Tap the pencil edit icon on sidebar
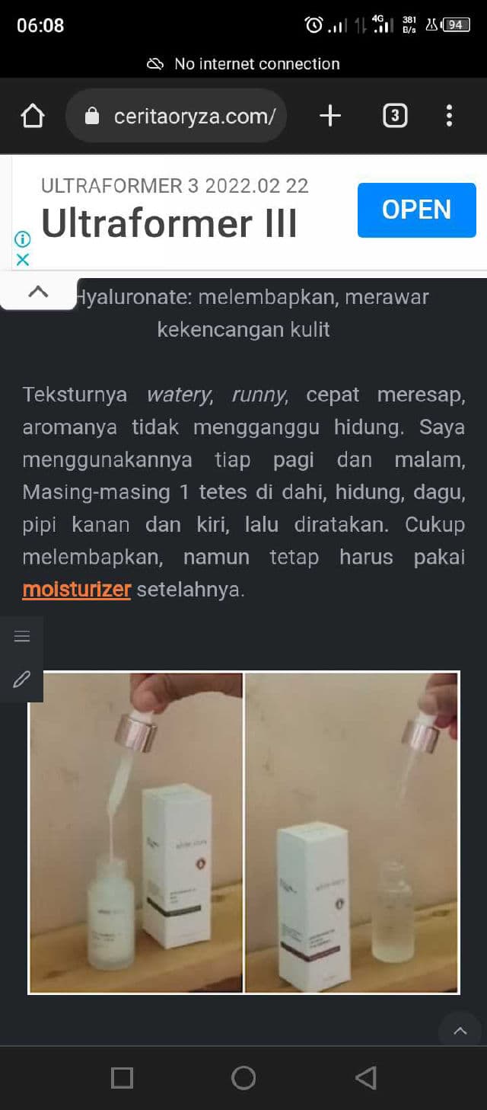Screen dimensions: 487x1110 pyautogui.click(x=22, y=679)
